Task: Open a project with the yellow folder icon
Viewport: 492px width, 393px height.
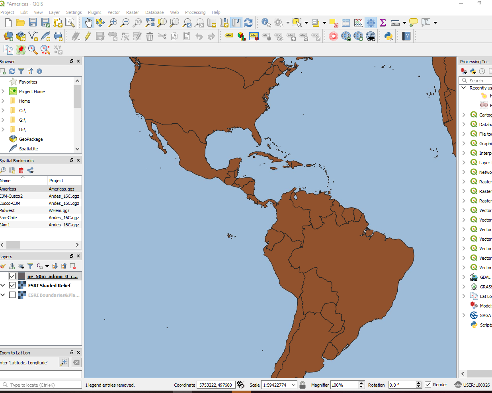Action: 20,23
